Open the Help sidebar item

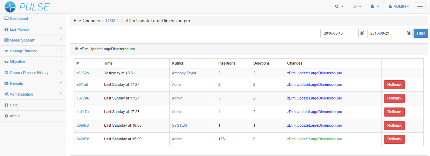[14, 105]
